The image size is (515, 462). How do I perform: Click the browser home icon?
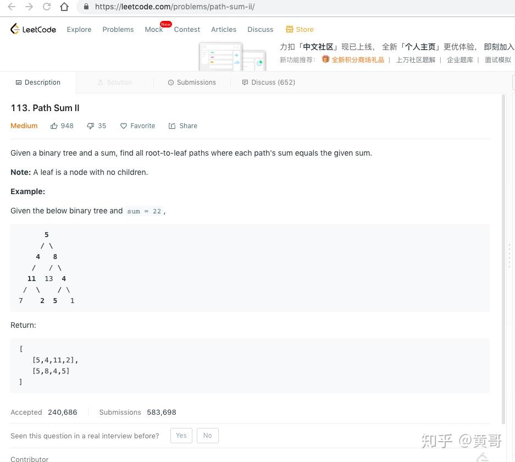(x=64, y=7)
